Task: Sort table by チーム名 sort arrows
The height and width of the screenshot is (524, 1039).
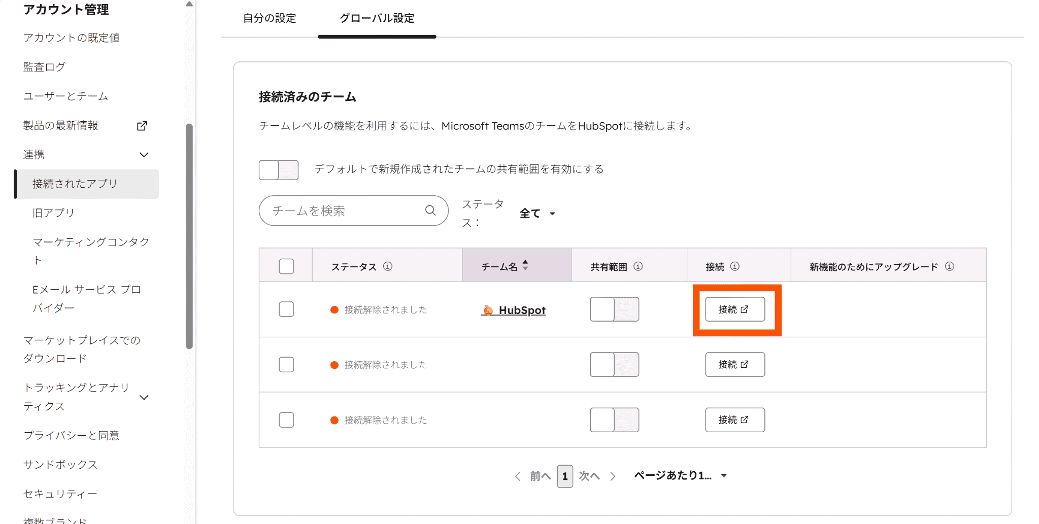Action: pos(525,265)
